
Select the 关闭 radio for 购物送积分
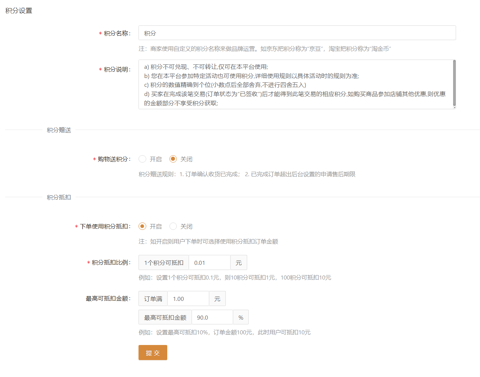coord(173,159)
